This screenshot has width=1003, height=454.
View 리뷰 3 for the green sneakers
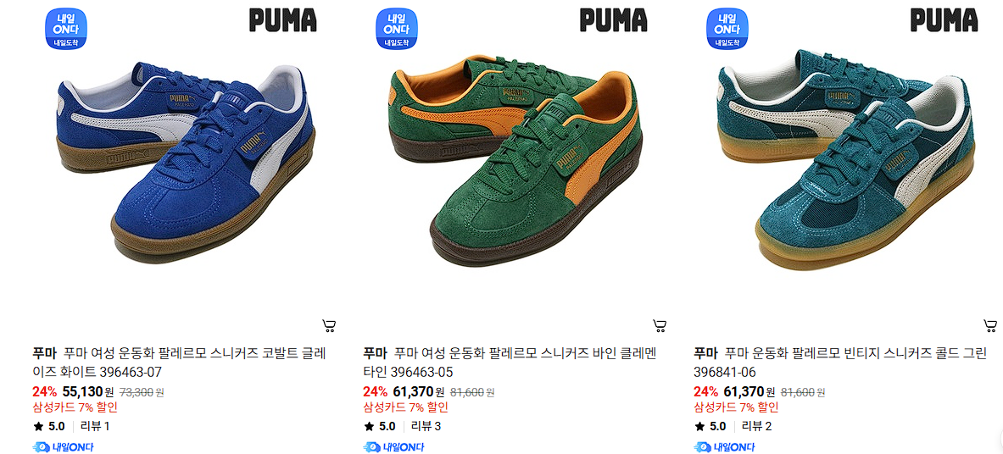point(426,427)
